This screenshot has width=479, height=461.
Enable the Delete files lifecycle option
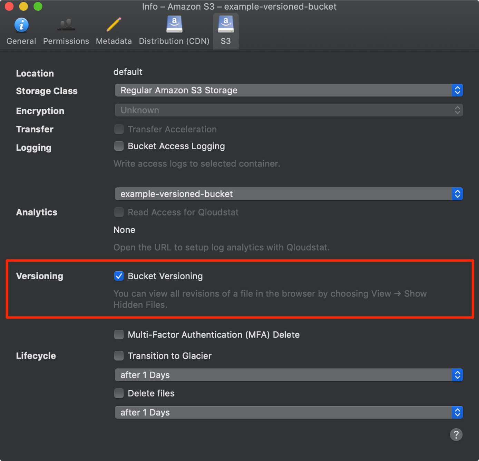pos(119,393)
